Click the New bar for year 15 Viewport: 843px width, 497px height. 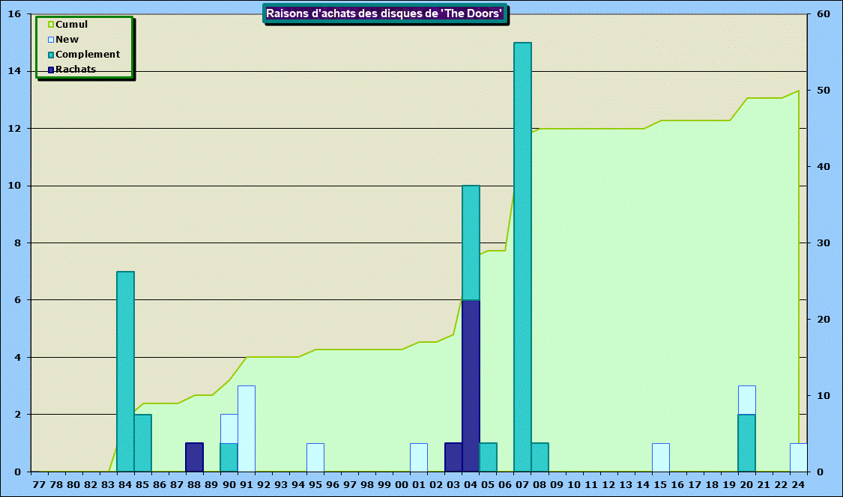660,457
